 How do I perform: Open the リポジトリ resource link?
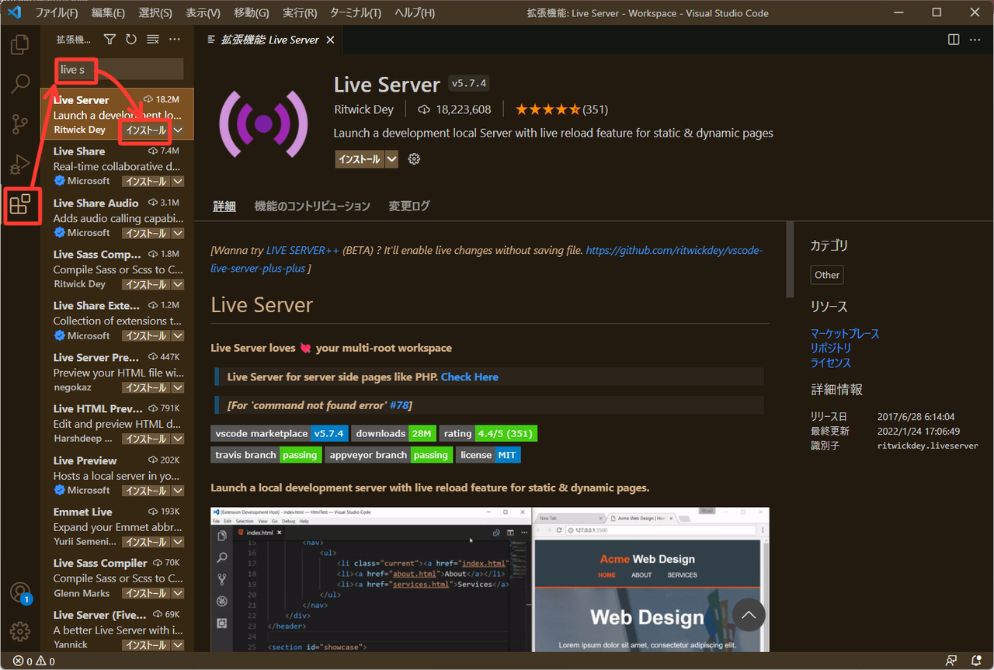(831, 349)
